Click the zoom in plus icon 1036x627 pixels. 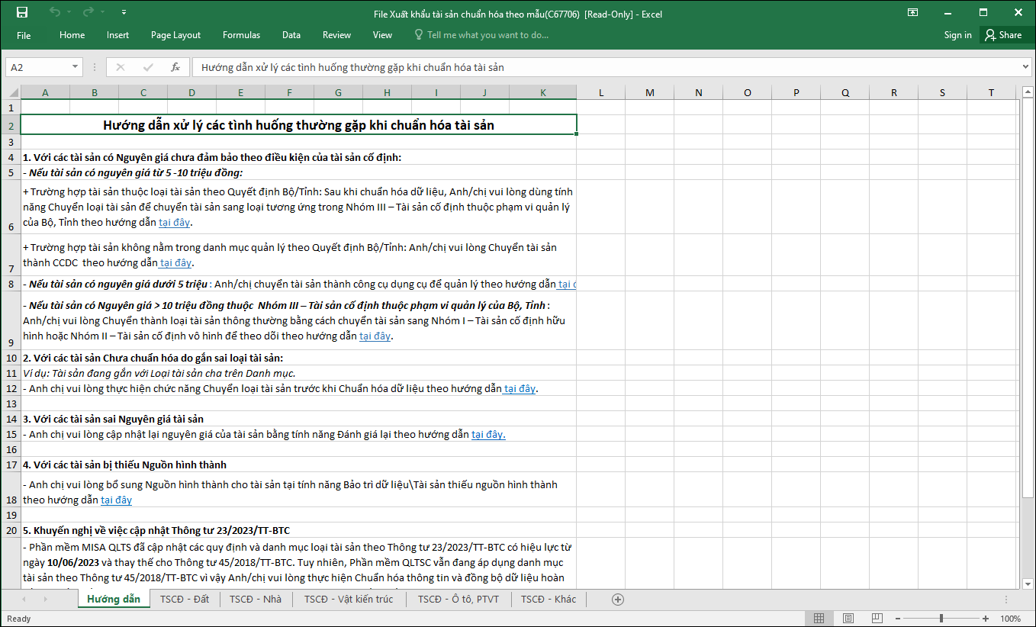click(x=986, y=619)
